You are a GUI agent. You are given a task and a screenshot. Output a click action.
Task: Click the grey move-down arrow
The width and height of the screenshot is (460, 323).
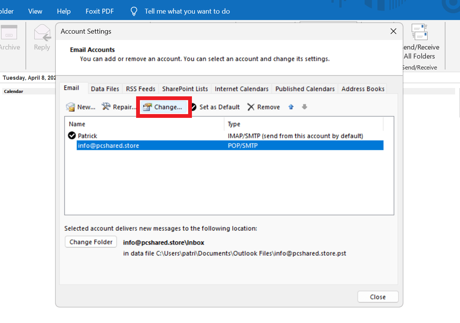[305, 107]
